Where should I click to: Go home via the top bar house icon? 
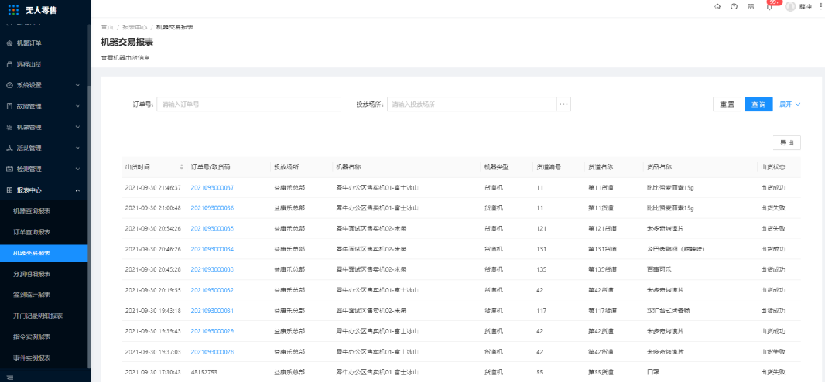coord(717,7)
